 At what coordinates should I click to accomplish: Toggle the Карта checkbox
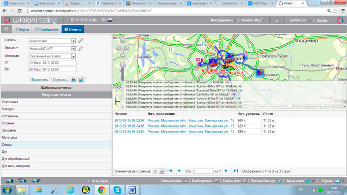(17, 29)
